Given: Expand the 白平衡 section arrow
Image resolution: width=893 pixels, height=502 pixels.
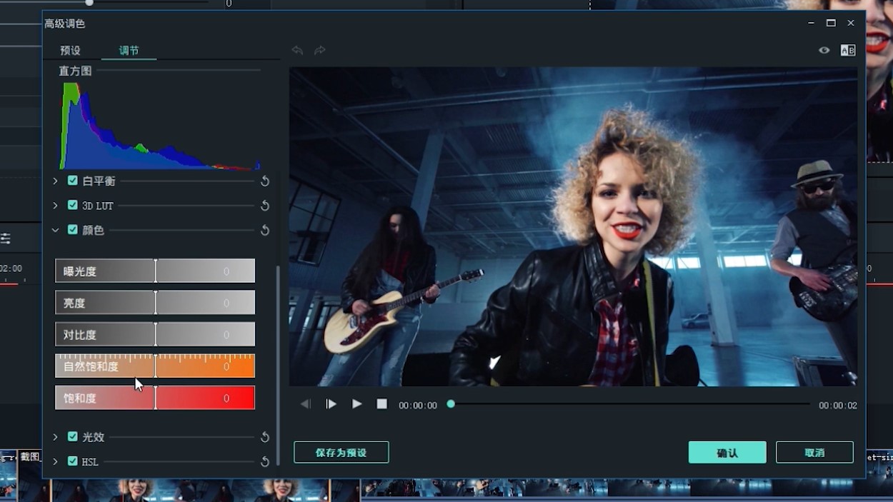Looking at the screenshot, I should coord(55,181).
